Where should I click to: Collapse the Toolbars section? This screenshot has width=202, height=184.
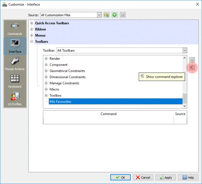pos(31,41)
